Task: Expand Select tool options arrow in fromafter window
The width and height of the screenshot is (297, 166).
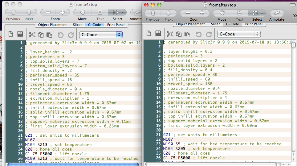Action: tap(262, 13)
